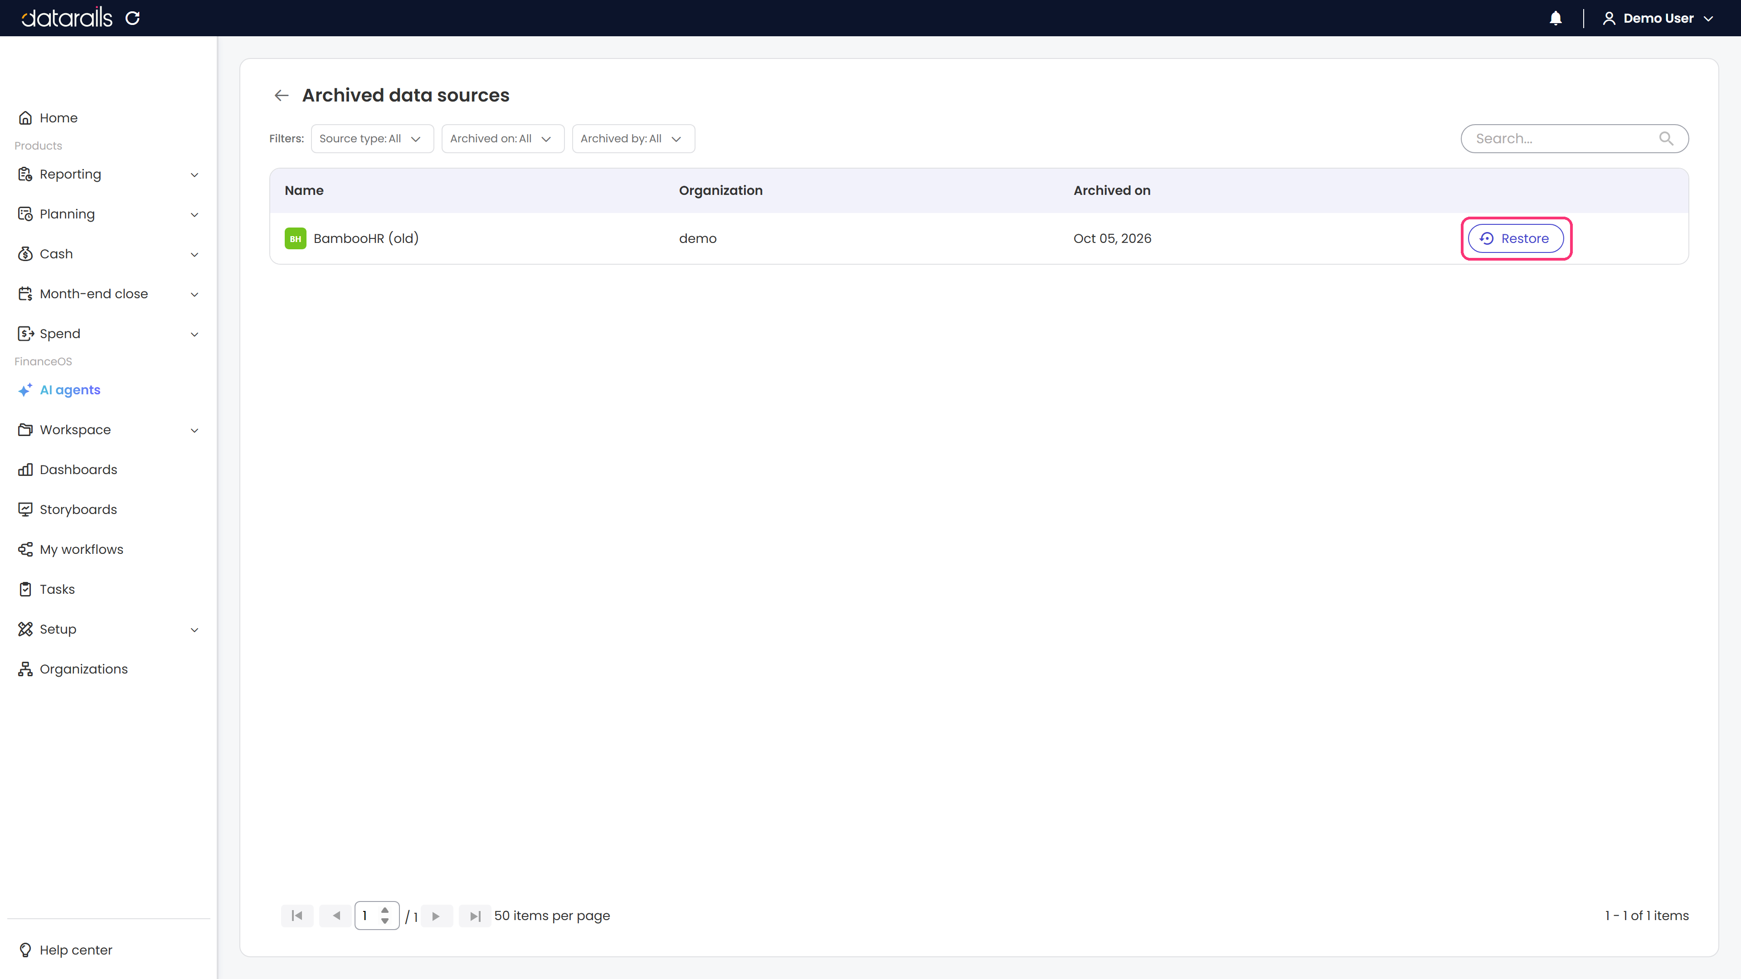Screen dimensions: 1741x979
Task: Jump to last page arrow
Action: pos(475,916)
